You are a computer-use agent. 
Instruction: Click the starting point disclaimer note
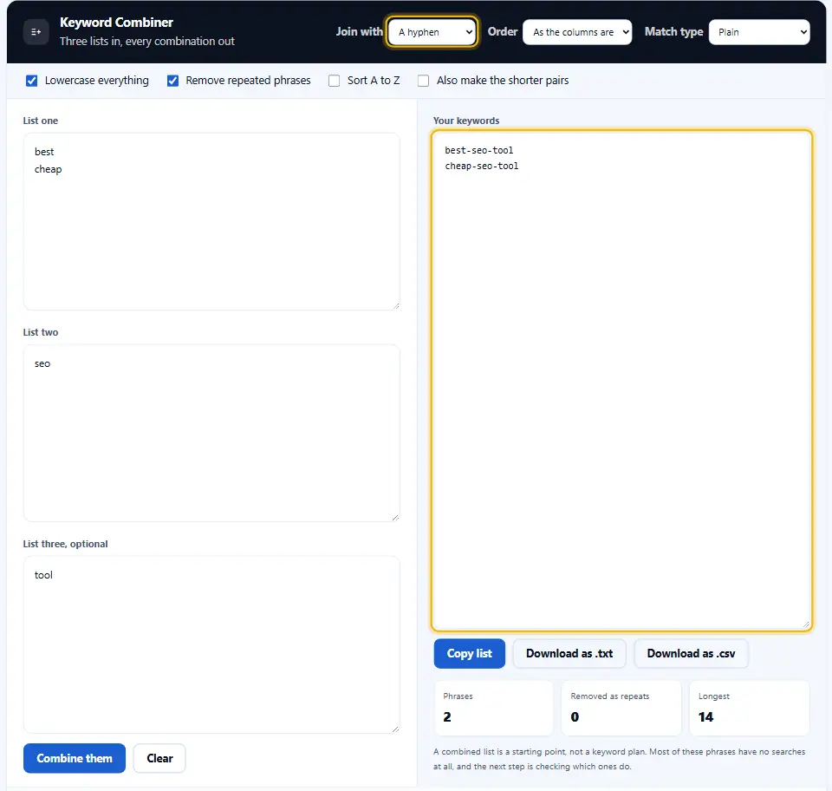[x=619, y=759]
